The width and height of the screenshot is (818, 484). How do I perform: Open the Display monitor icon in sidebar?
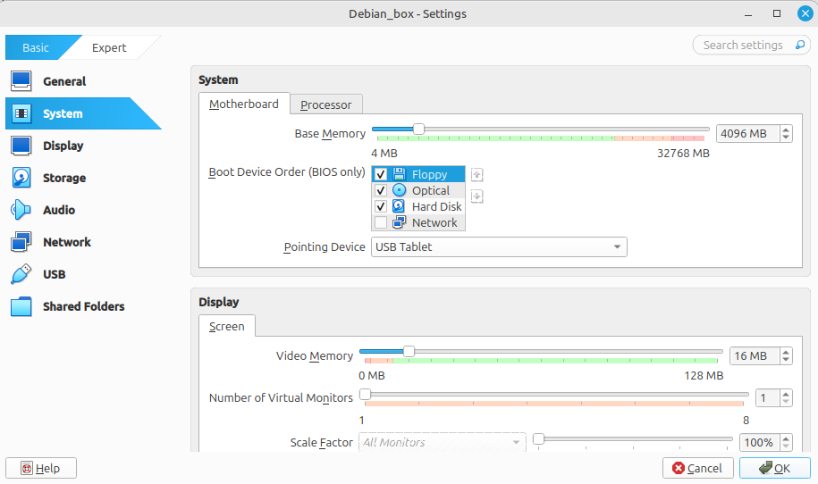point(21,146)
